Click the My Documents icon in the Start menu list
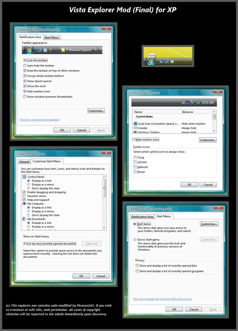 click(x=24, y=219)
